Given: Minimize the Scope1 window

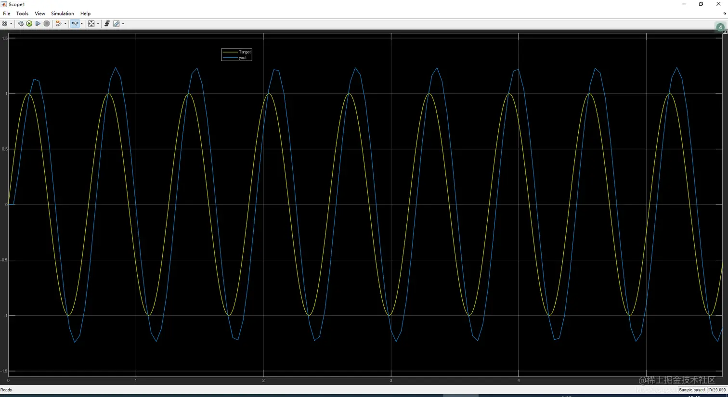Looking at the screenshot, I should coord(684,4).
